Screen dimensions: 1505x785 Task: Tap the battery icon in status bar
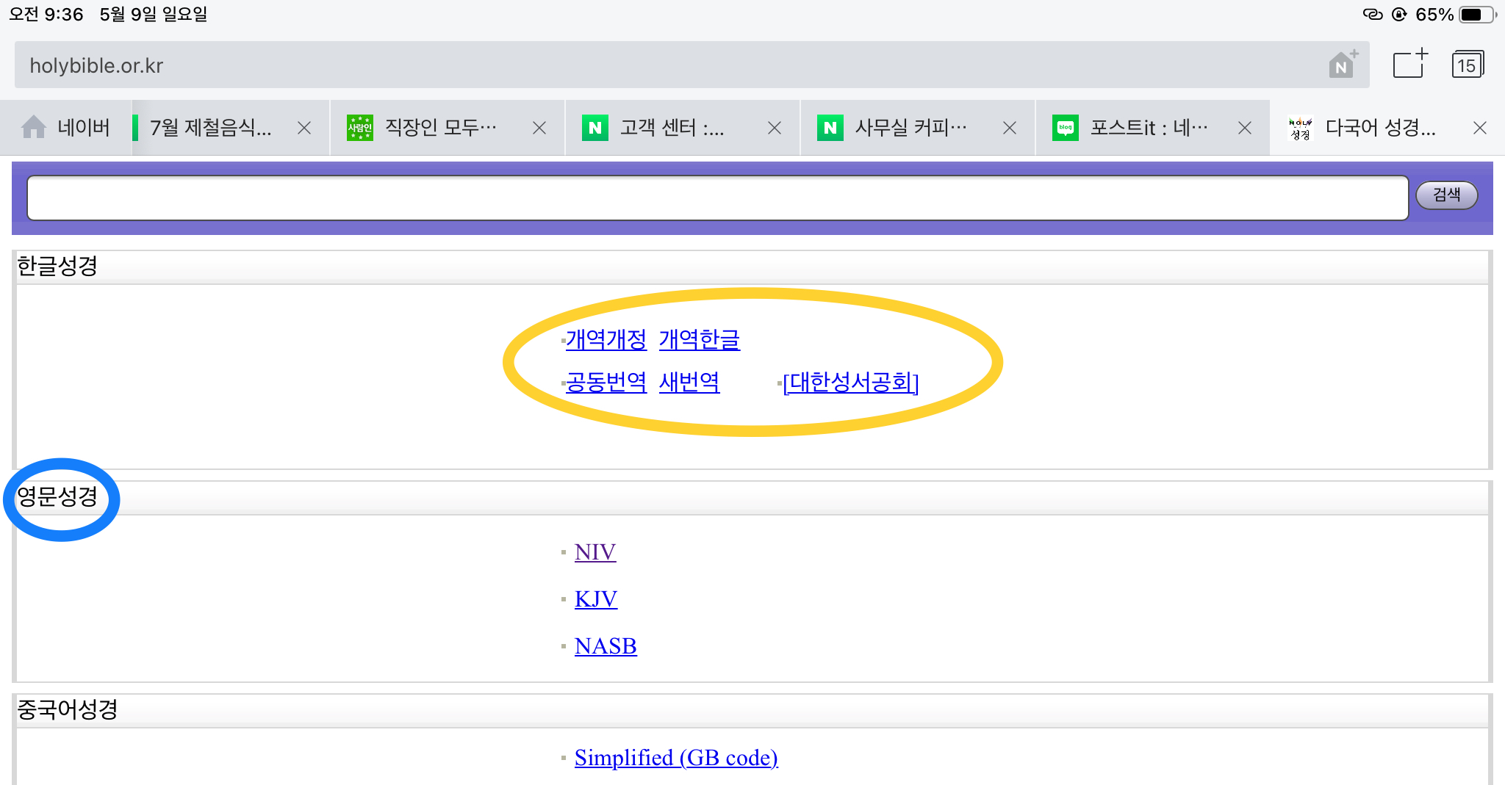(x=1477, y=15)
